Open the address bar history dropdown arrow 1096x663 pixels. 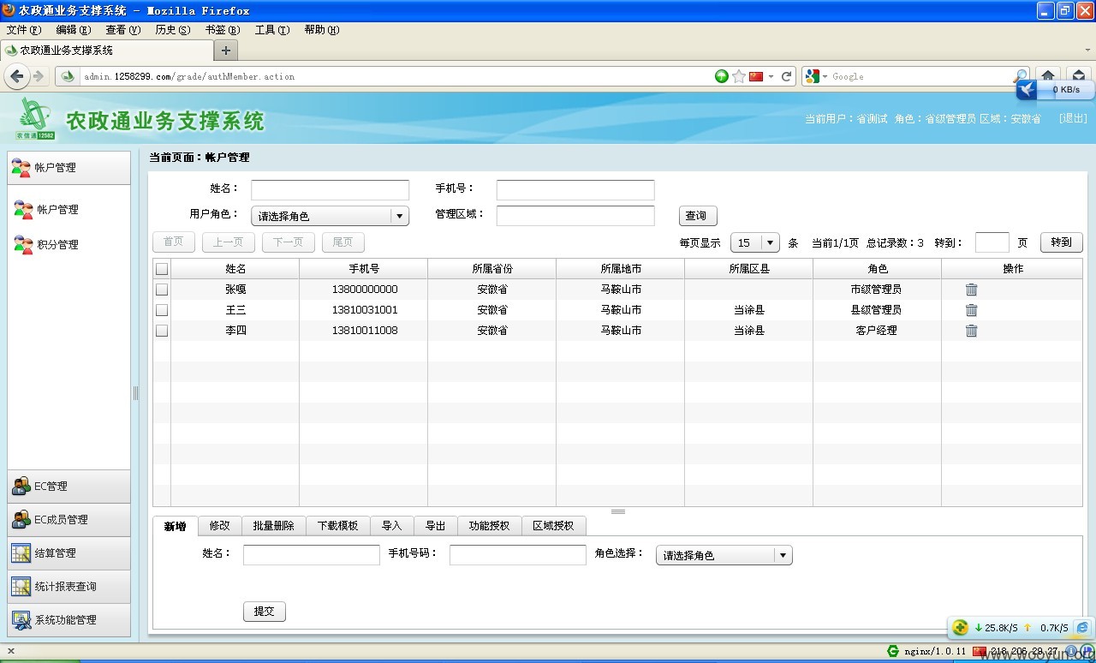(x=771, y=76)
